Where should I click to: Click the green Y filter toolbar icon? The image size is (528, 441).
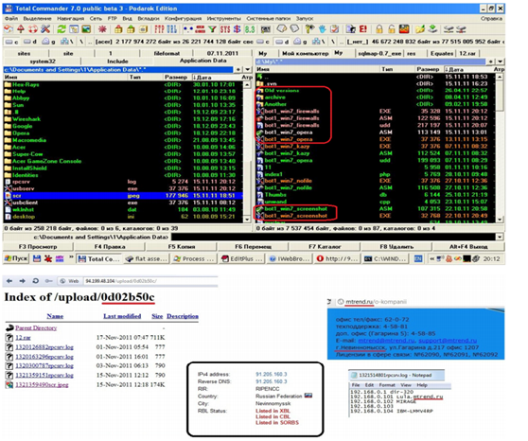click(x=212, y=29)
